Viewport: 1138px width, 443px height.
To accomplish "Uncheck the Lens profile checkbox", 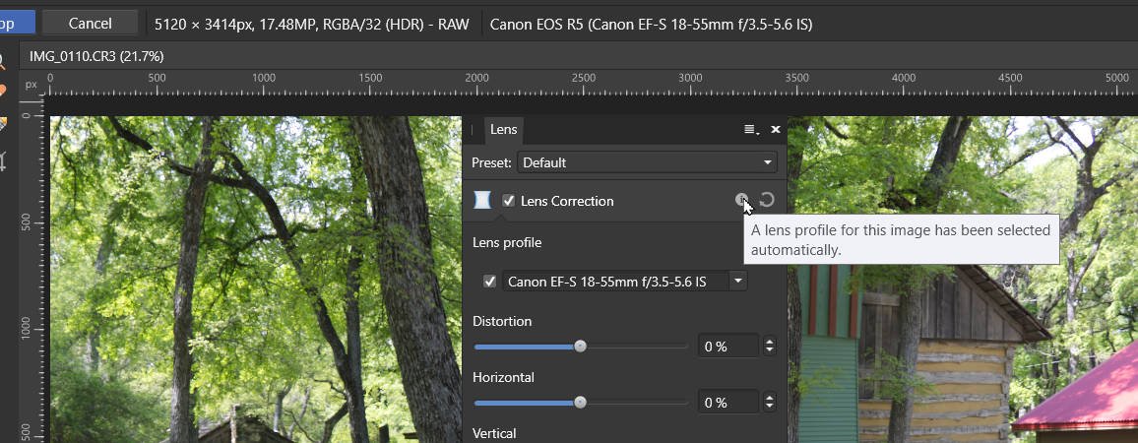I will 490,281.
